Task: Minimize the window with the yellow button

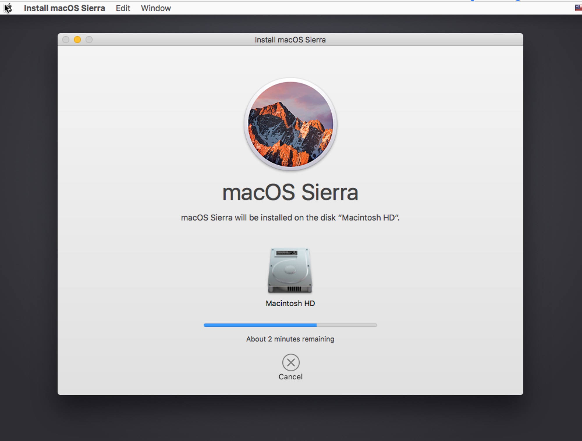Action: pos(77,40)
